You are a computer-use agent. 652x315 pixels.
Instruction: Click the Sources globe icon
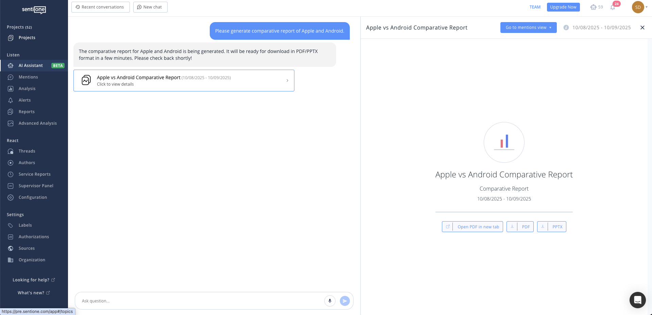point(11,248)
